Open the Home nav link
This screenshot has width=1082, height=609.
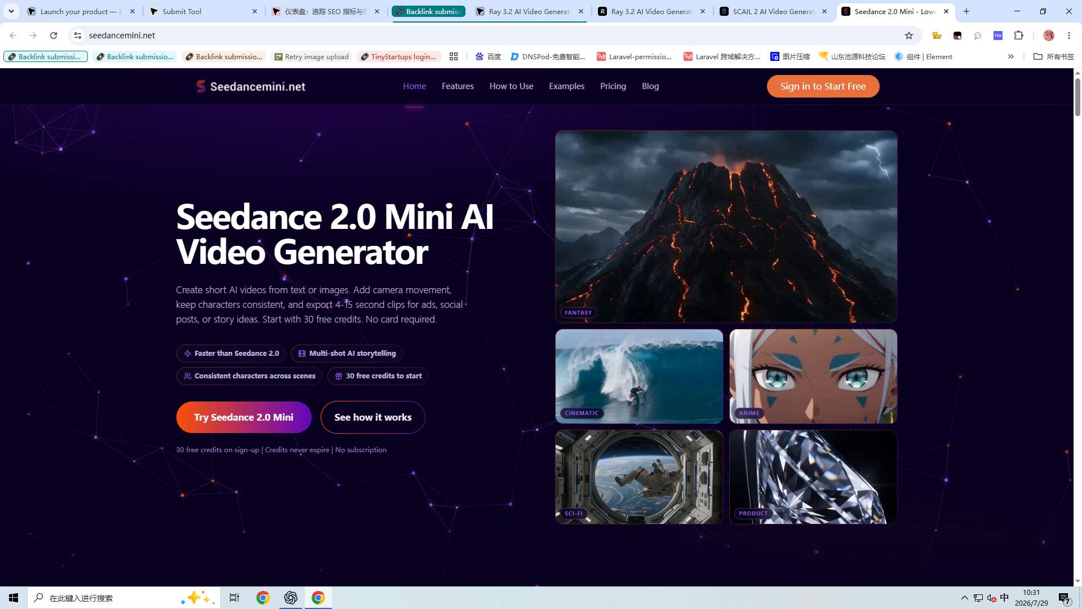point(414,86)
